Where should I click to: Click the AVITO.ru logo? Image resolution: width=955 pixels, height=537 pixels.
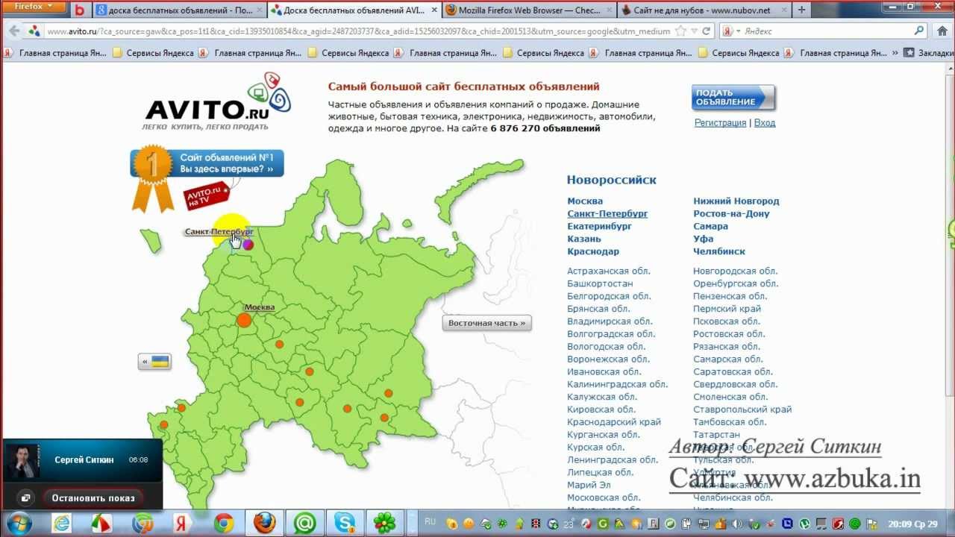point(217,102)
